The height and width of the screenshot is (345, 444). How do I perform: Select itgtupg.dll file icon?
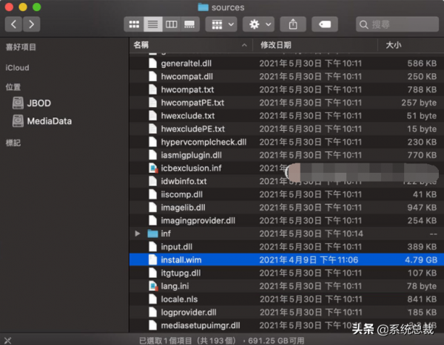click(x=152, y=273)
